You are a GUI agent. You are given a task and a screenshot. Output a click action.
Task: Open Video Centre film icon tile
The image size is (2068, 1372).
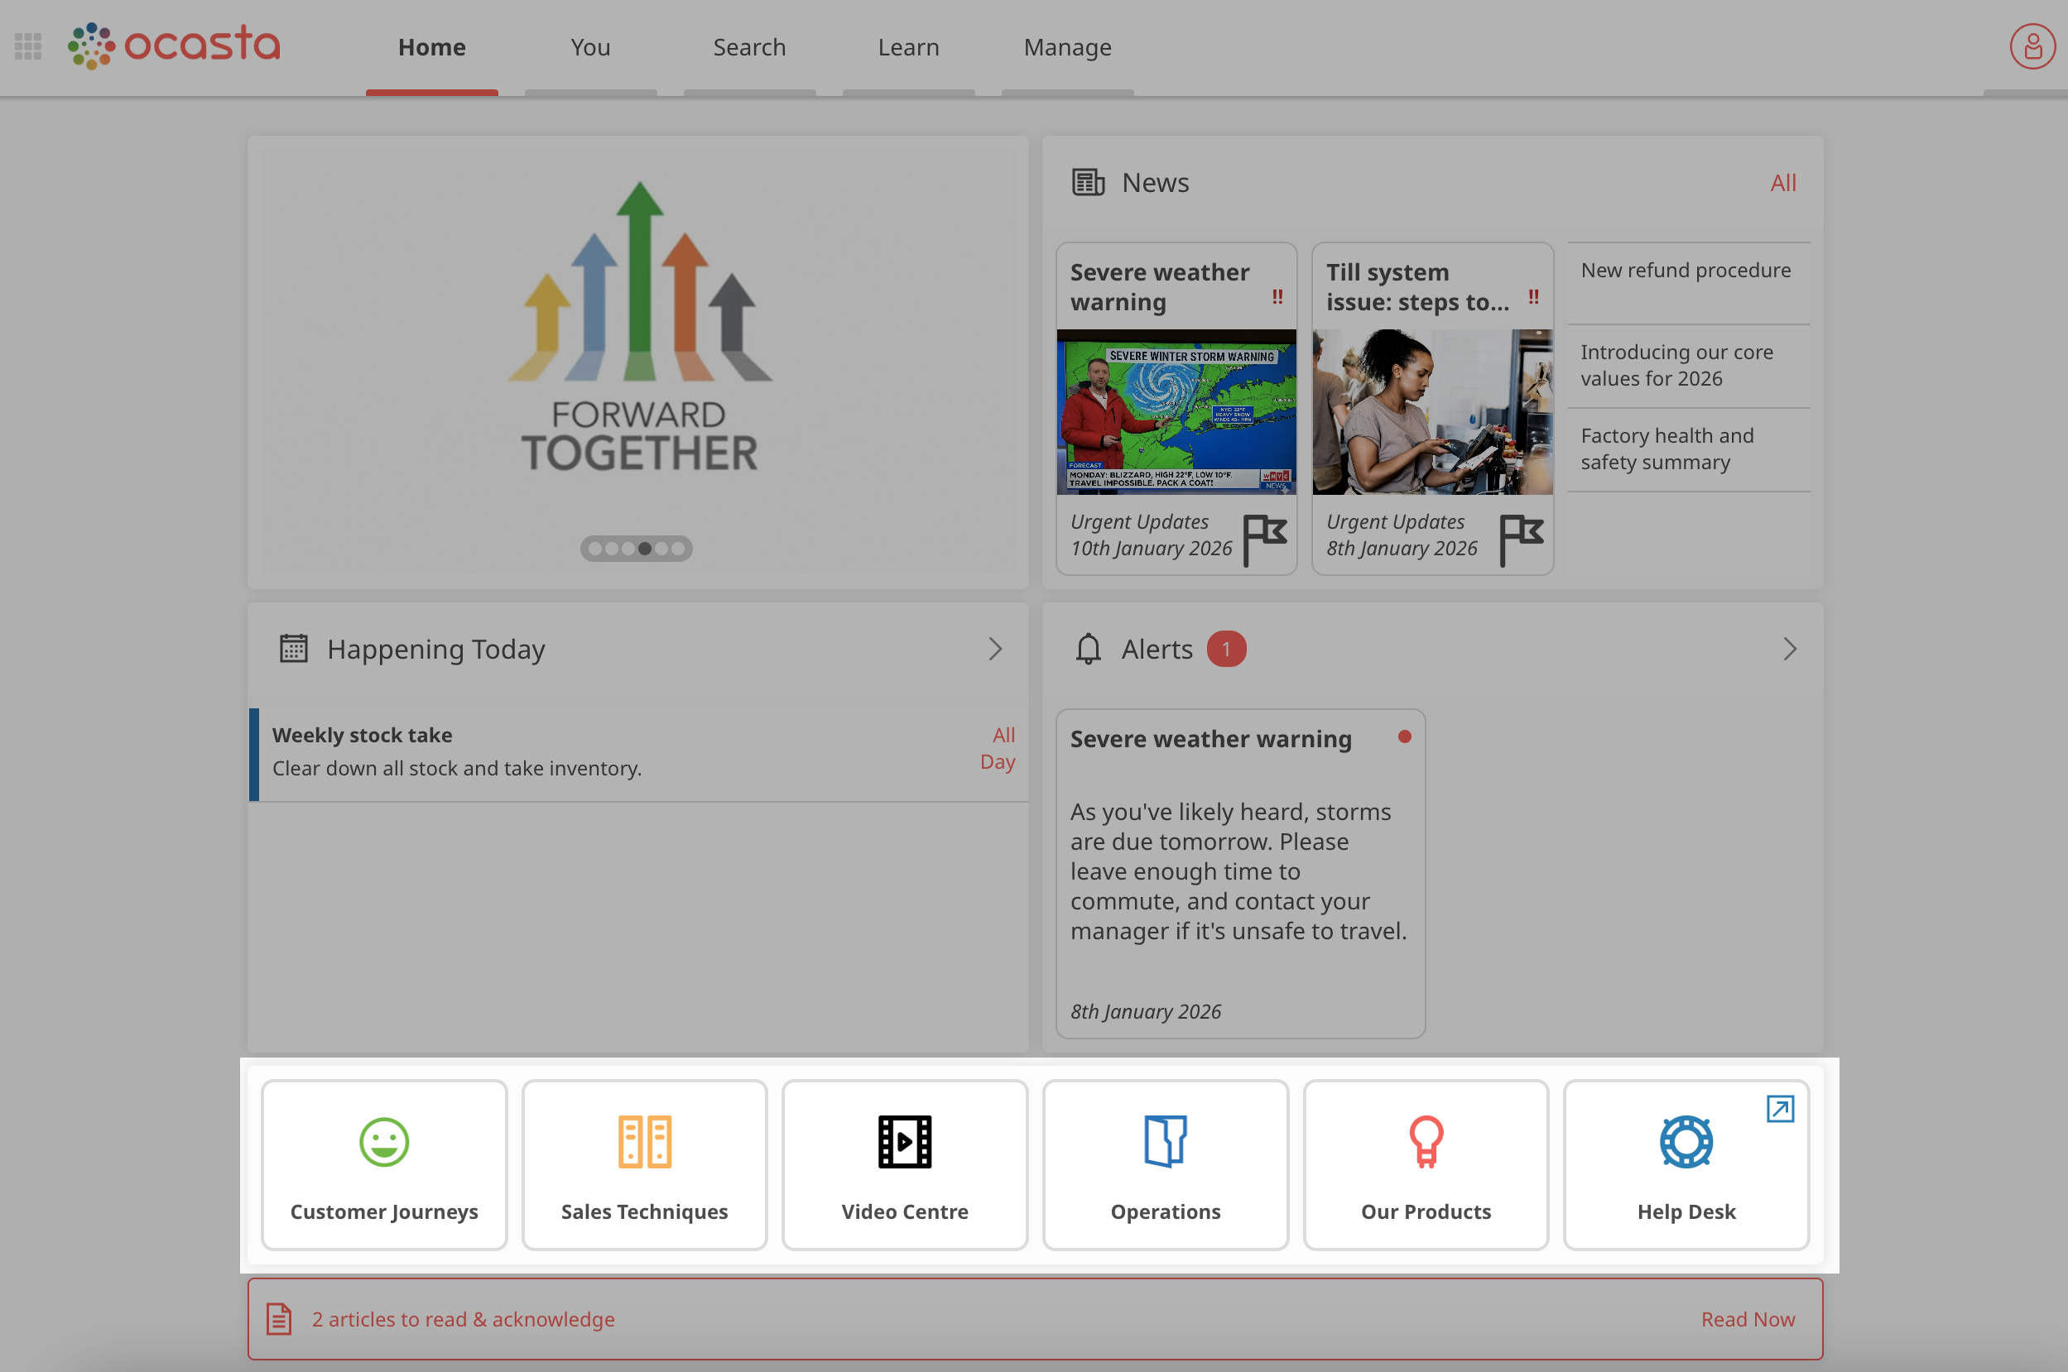click(904, 1164)
